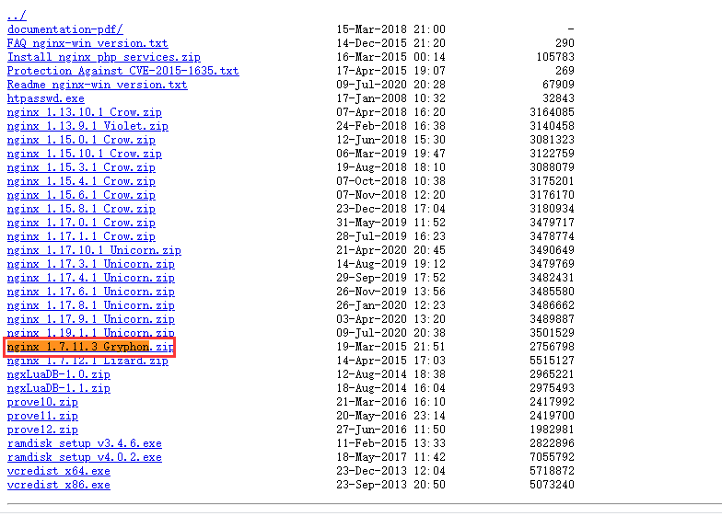The height and width of the screenshot is (516, 722).
Task: Download prove10.zip
Action: (42, 402)
